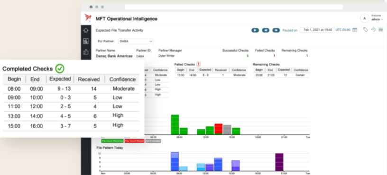Click the red MFT logo
The width and height of the screenshot is (387, 175).
pyautogui.click(x=88, y=17)
